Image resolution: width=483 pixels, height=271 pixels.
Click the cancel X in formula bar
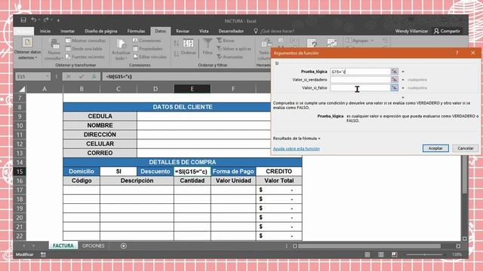pyautogui.click(x=69, y=77)
